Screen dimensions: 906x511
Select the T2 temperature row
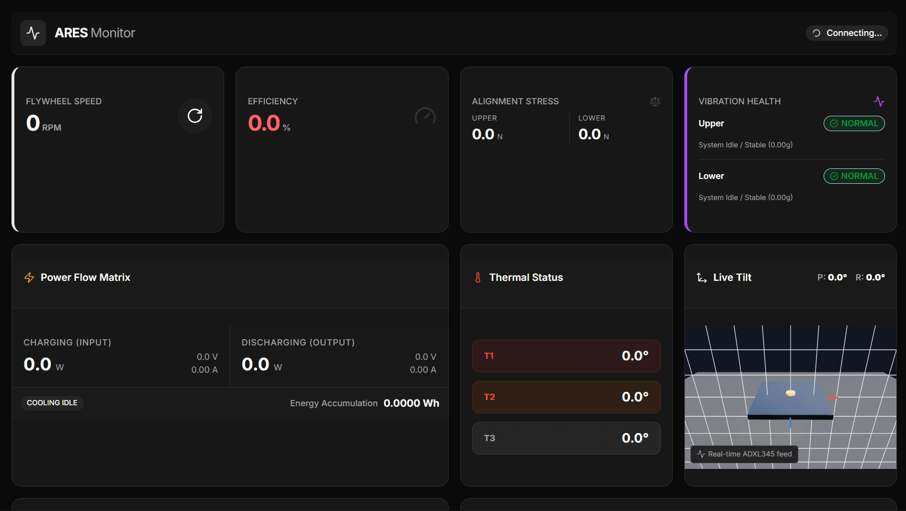[x=566, y=397]
